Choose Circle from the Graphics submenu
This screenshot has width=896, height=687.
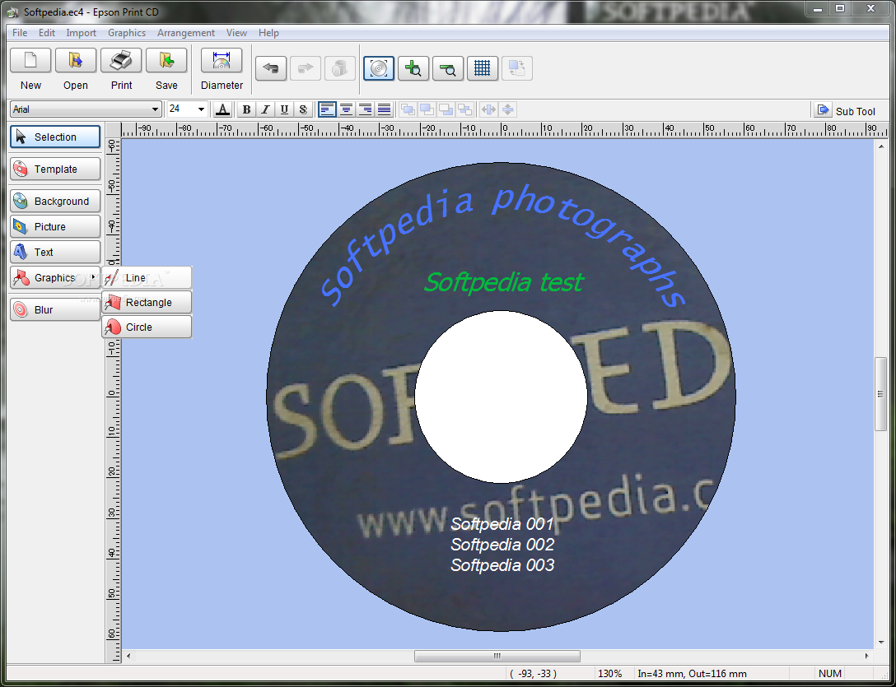pos(147,327)
